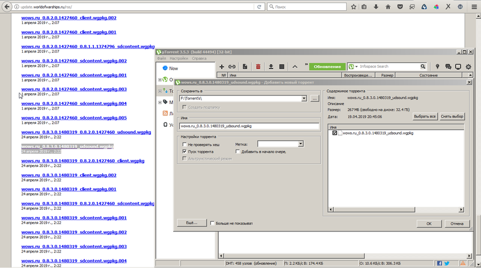The height and width of the screenshot is (268, 481).
Task: Open uTorrent preferences gear icon
Action: coord(468,67)
